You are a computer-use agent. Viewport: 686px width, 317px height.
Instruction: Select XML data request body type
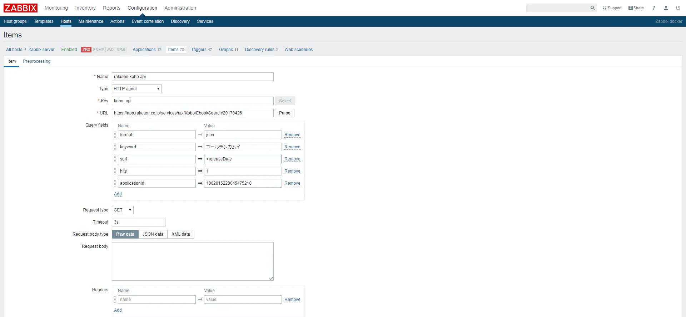pyautogui.click(x=181, y=234)
